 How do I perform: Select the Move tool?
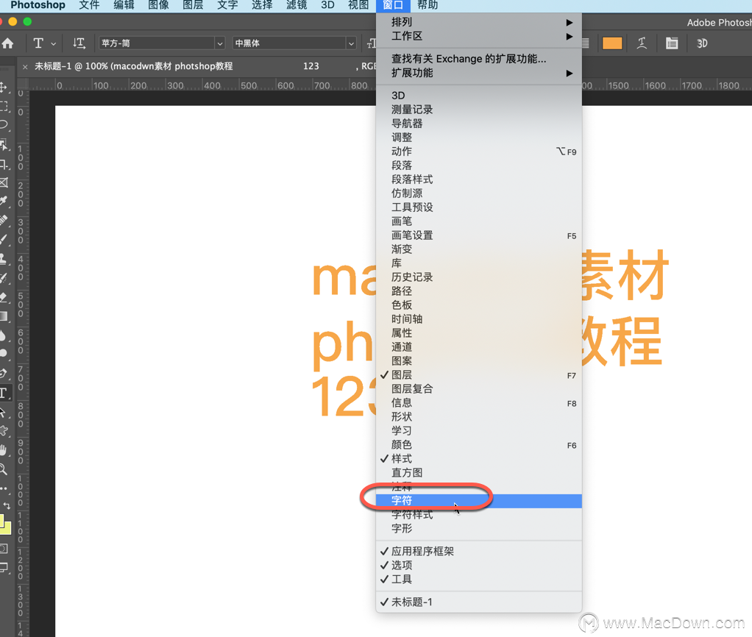(4, 88)
